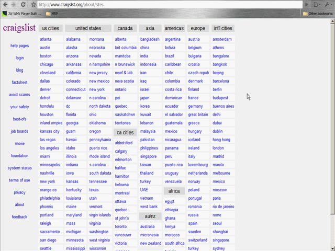335x251 pixels.
Task: Reload the page with refresh icon
Action: coord(23,4)
